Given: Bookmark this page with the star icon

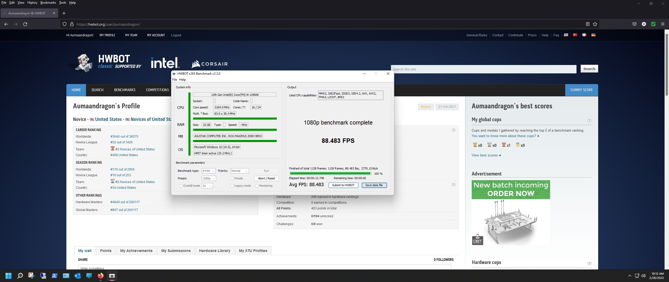Looking at the screenshot, I should (595, 24).
